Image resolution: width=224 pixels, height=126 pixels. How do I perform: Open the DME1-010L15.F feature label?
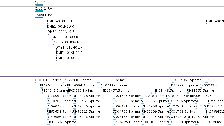click(60, 21)
